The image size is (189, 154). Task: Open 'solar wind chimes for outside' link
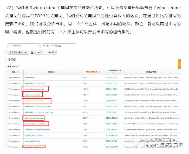37,130
